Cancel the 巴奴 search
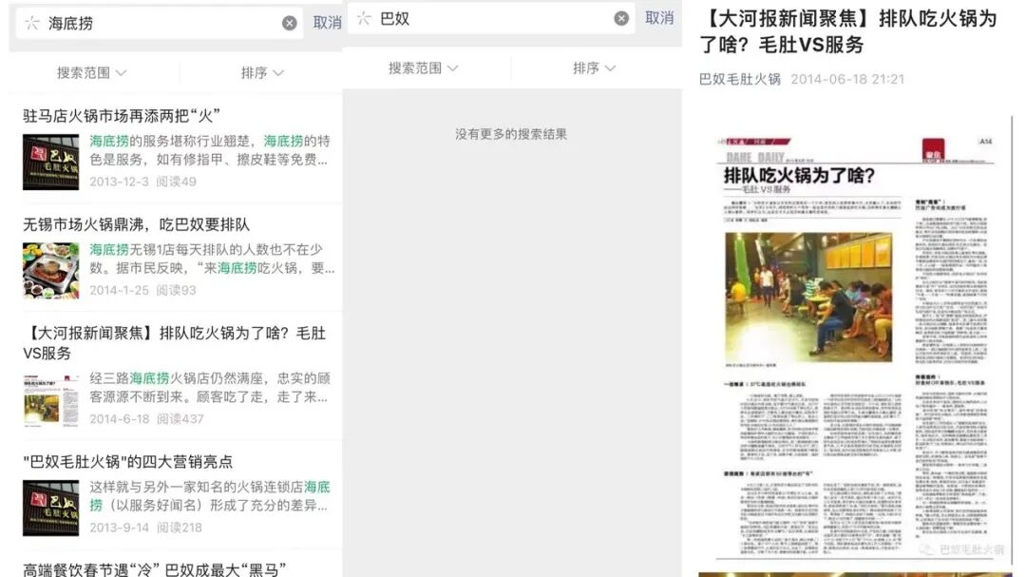Viewport: 1026px width, 577px height. pyautogui.click(x=659, y=18)
